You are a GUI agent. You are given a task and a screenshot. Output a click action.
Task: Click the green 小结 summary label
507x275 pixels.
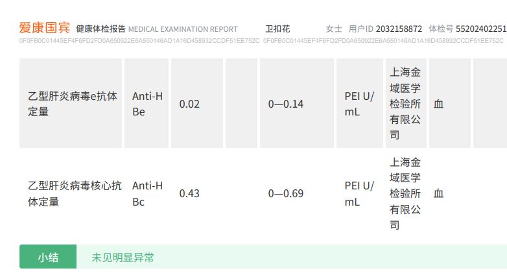[x=48, y=257]
